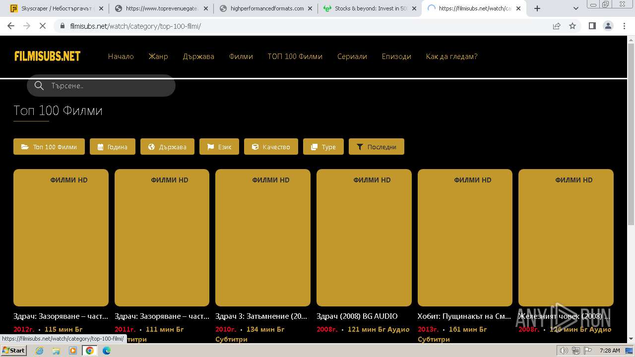Open the media player taskbar icon

point(73,351)
